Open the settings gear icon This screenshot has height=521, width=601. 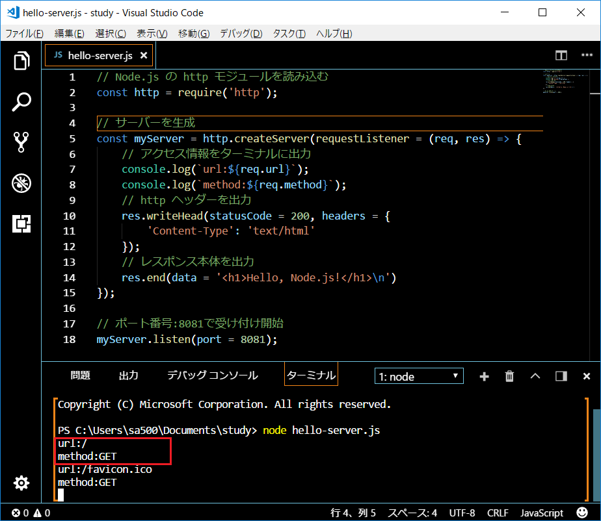pos(21,483)
